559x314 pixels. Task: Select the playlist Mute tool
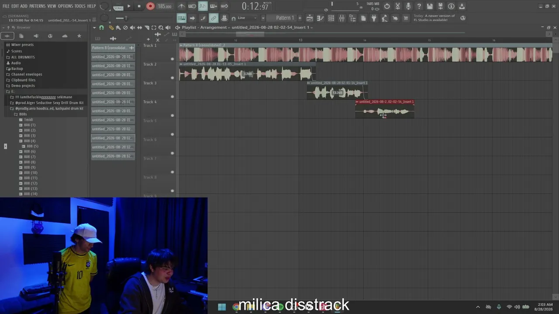pyautogui.click(x=132, y=27)
